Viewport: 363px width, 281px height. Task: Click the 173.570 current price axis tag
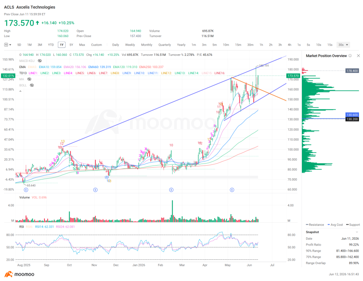(x=293, y=76)
